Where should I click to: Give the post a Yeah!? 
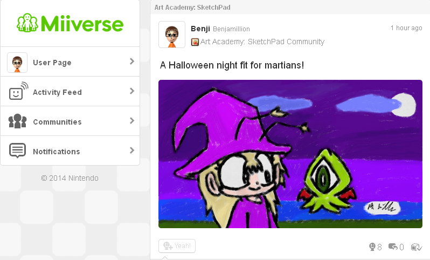click(x=177, y=246)
